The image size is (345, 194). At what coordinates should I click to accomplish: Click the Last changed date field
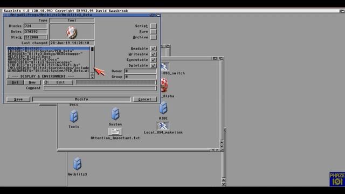[72, 43]
